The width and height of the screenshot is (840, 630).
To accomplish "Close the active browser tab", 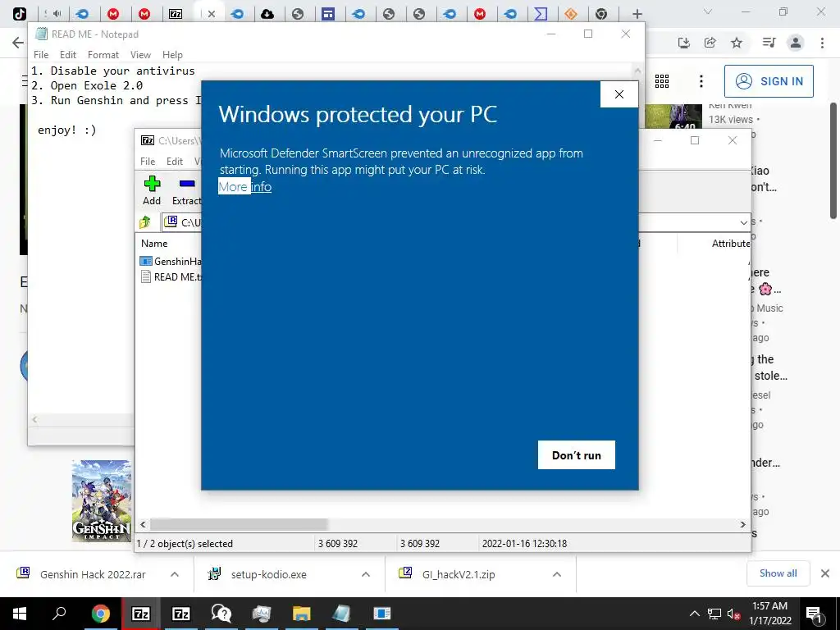I will point(212,15).
